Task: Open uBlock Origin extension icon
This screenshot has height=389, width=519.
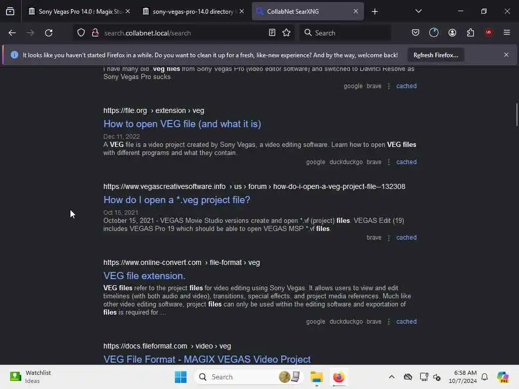Action: tap(489, 32)
